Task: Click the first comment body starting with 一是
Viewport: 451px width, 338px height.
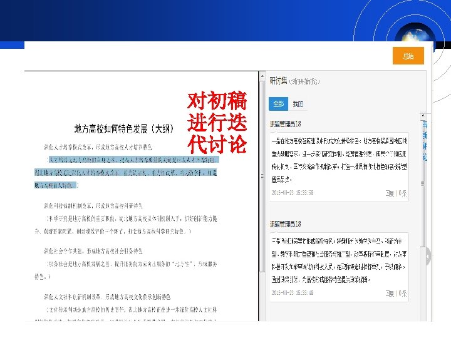Action: pyautogui.click(x=339, y=160)
